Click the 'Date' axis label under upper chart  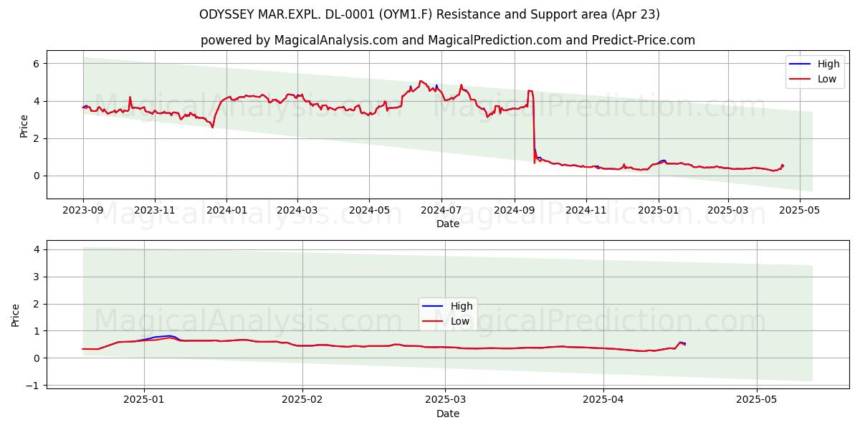448,224
